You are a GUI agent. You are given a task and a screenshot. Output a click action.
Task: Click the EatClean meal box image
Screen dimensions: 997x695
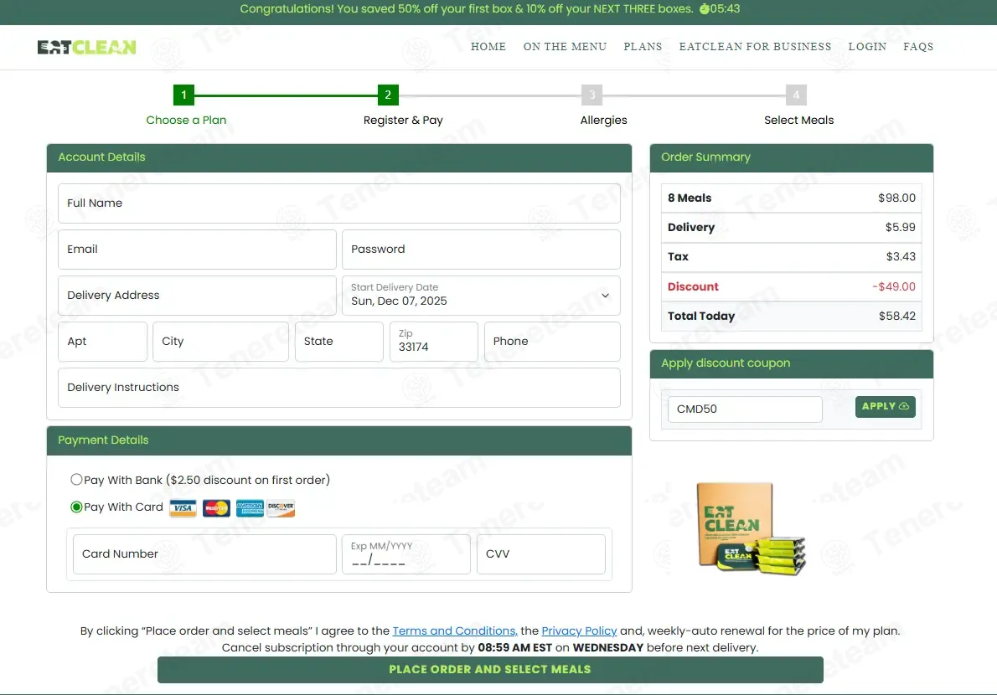752,529
